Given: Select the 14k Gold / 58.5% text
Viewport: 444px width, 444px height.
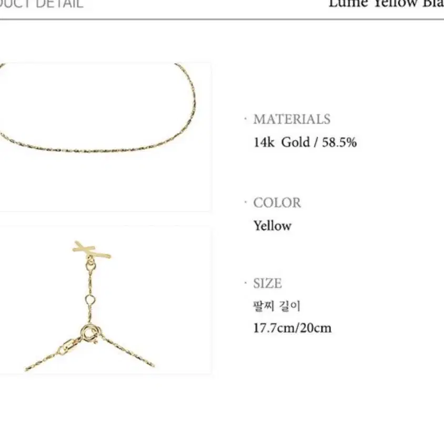Looking at the screenshot, I should coord(305,142).
